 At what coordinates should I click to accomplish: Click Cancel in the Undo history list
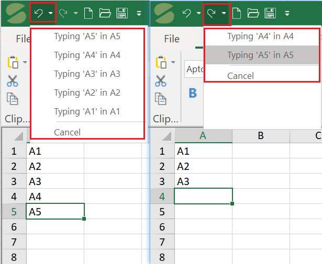[87, 132]
